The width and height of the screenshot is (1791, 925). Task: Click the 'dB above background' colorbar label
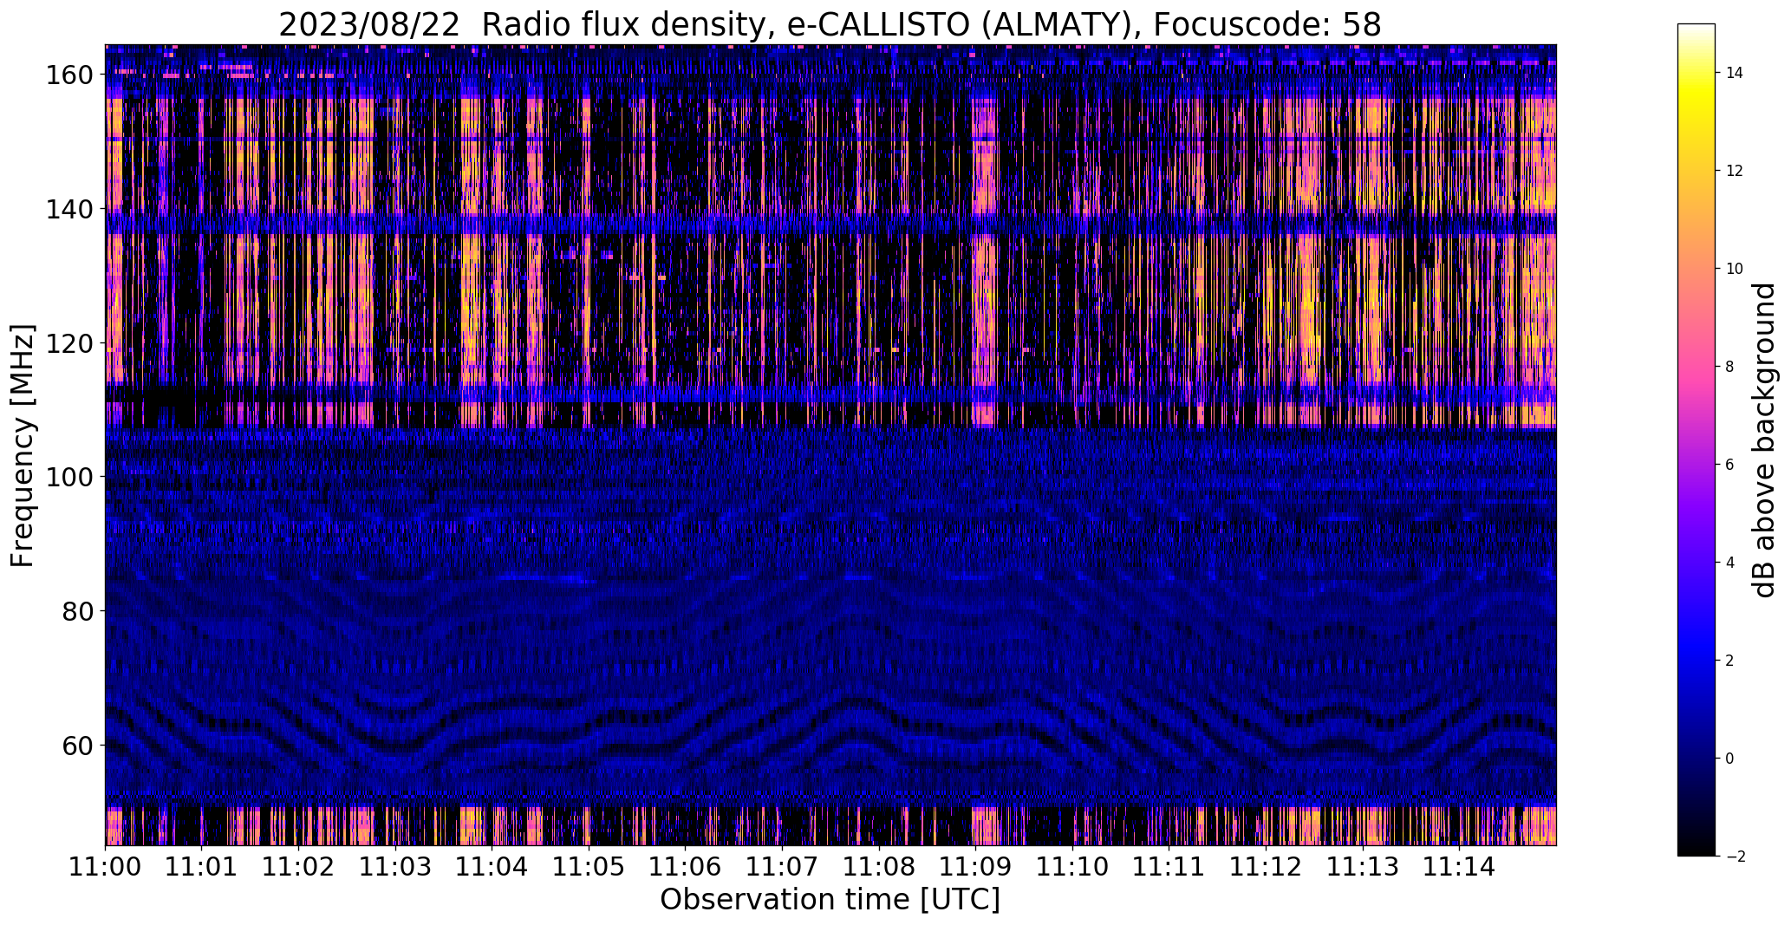tap(1763, 440)
